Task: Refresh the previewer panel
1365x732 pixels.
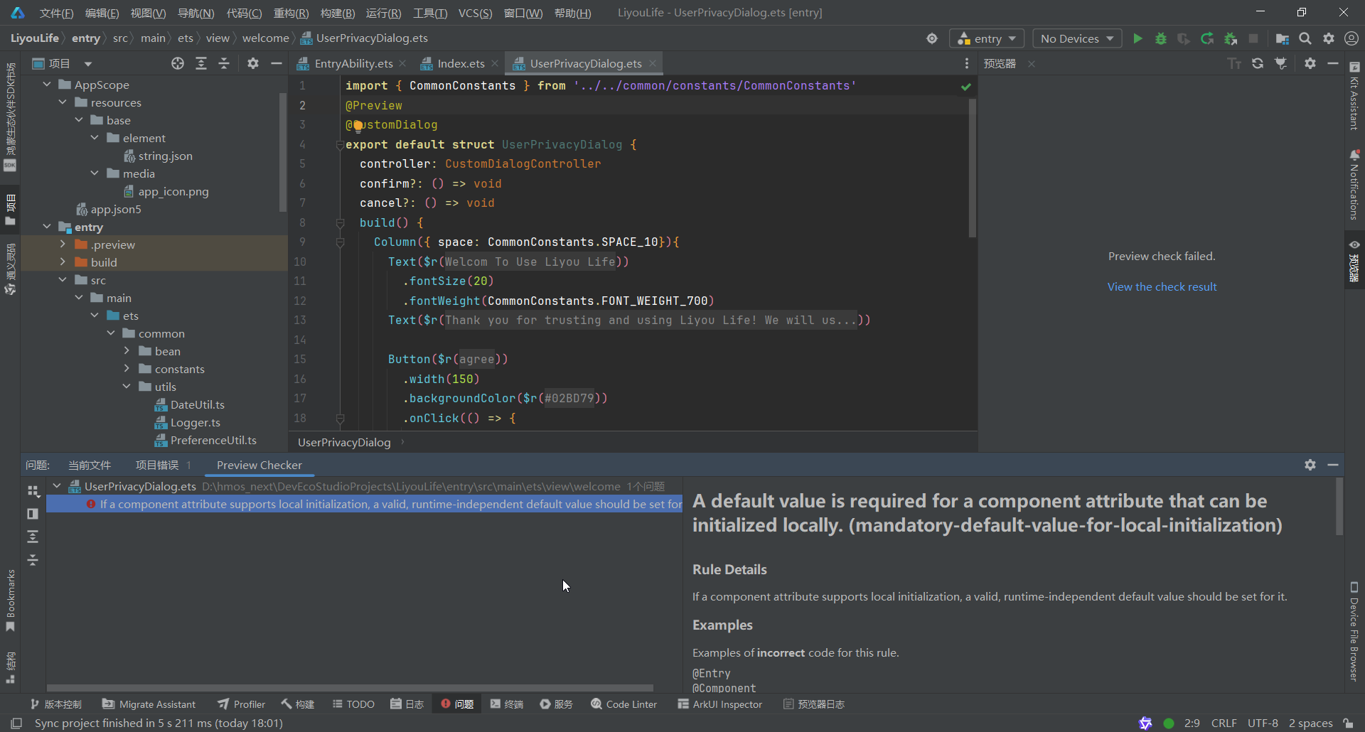Action: (1258, 63)
